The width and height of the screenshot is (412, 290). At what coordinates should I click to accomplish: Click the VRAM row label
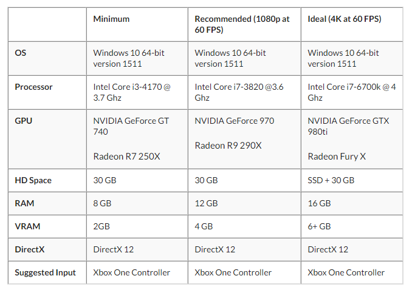27,226
